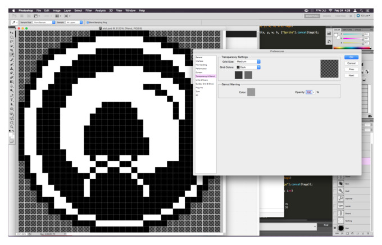Click the Prev button

click(x=351, y=69)
